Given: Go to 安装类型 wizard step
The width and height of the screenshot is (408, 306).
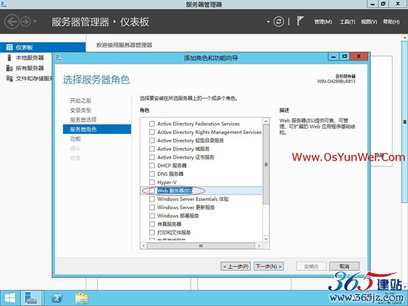Looking at the screenshot, I should pos(81,110).
